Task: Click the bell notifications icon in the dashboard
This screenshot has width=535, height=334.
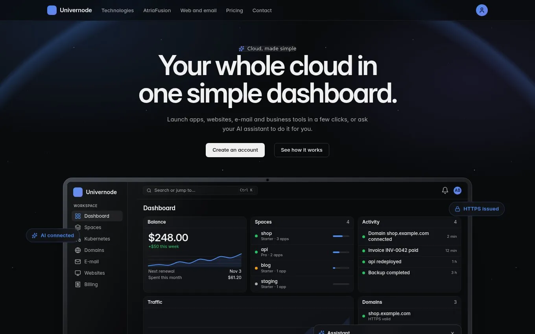Action: (x=445, y=190)
